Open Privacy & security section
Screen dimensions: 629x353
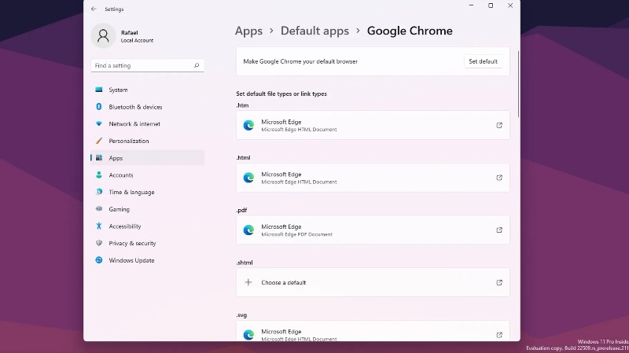(132, 244)
